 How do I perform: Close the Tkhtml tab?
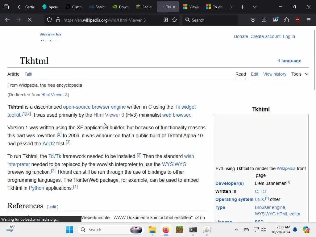coord(174,7)
